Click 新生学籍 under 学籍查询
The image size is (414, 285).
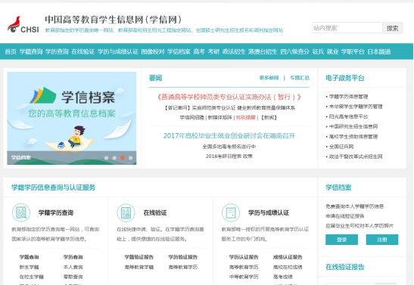point(29,267)
